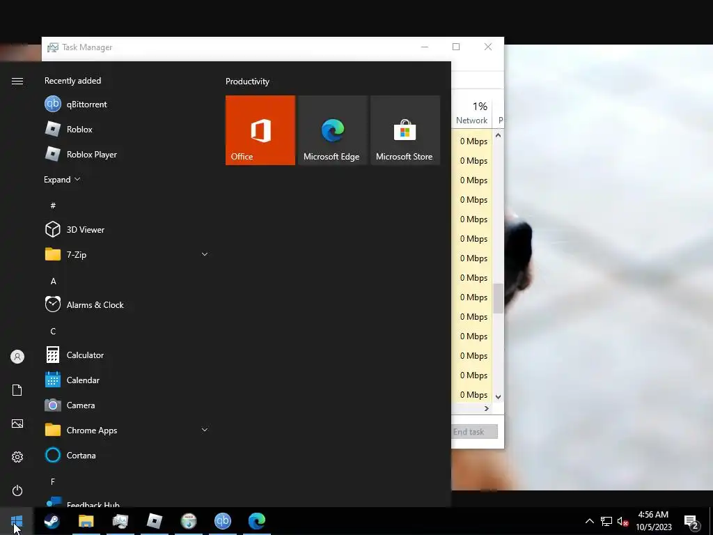Expand the Recently added list
The height and width of the screenshot is (535, 713).
coord(62,179)
